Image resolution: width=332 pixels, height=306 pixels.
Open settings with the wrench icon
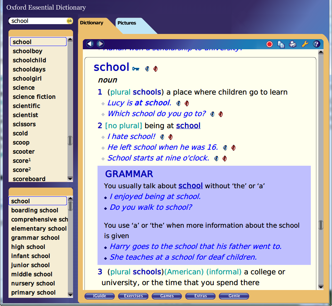[x=305, y=44]
